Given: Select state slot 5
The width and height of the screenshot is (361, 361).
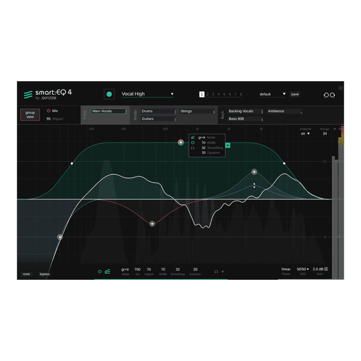Looking at the screenshot, I should tap(224, 94).
